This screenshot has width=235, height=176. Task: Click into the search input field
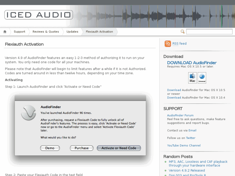point(209,32)
